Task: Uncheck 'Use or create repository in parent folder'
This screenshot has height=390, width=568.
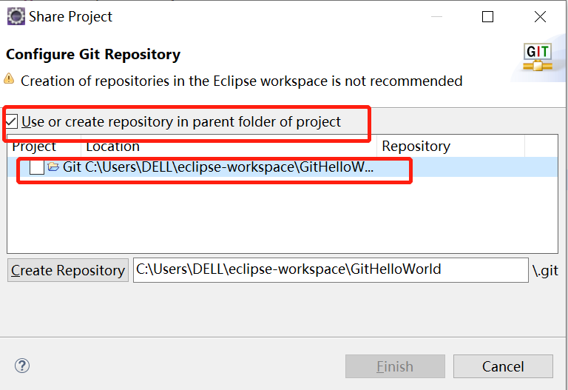Action: pos(12,121)
